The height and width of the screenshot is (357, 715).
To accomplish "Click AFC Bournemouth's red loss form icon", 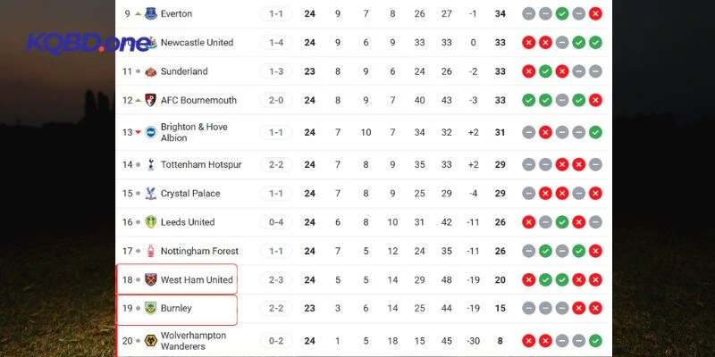I will pyautogui.click(x=595, y=100).
